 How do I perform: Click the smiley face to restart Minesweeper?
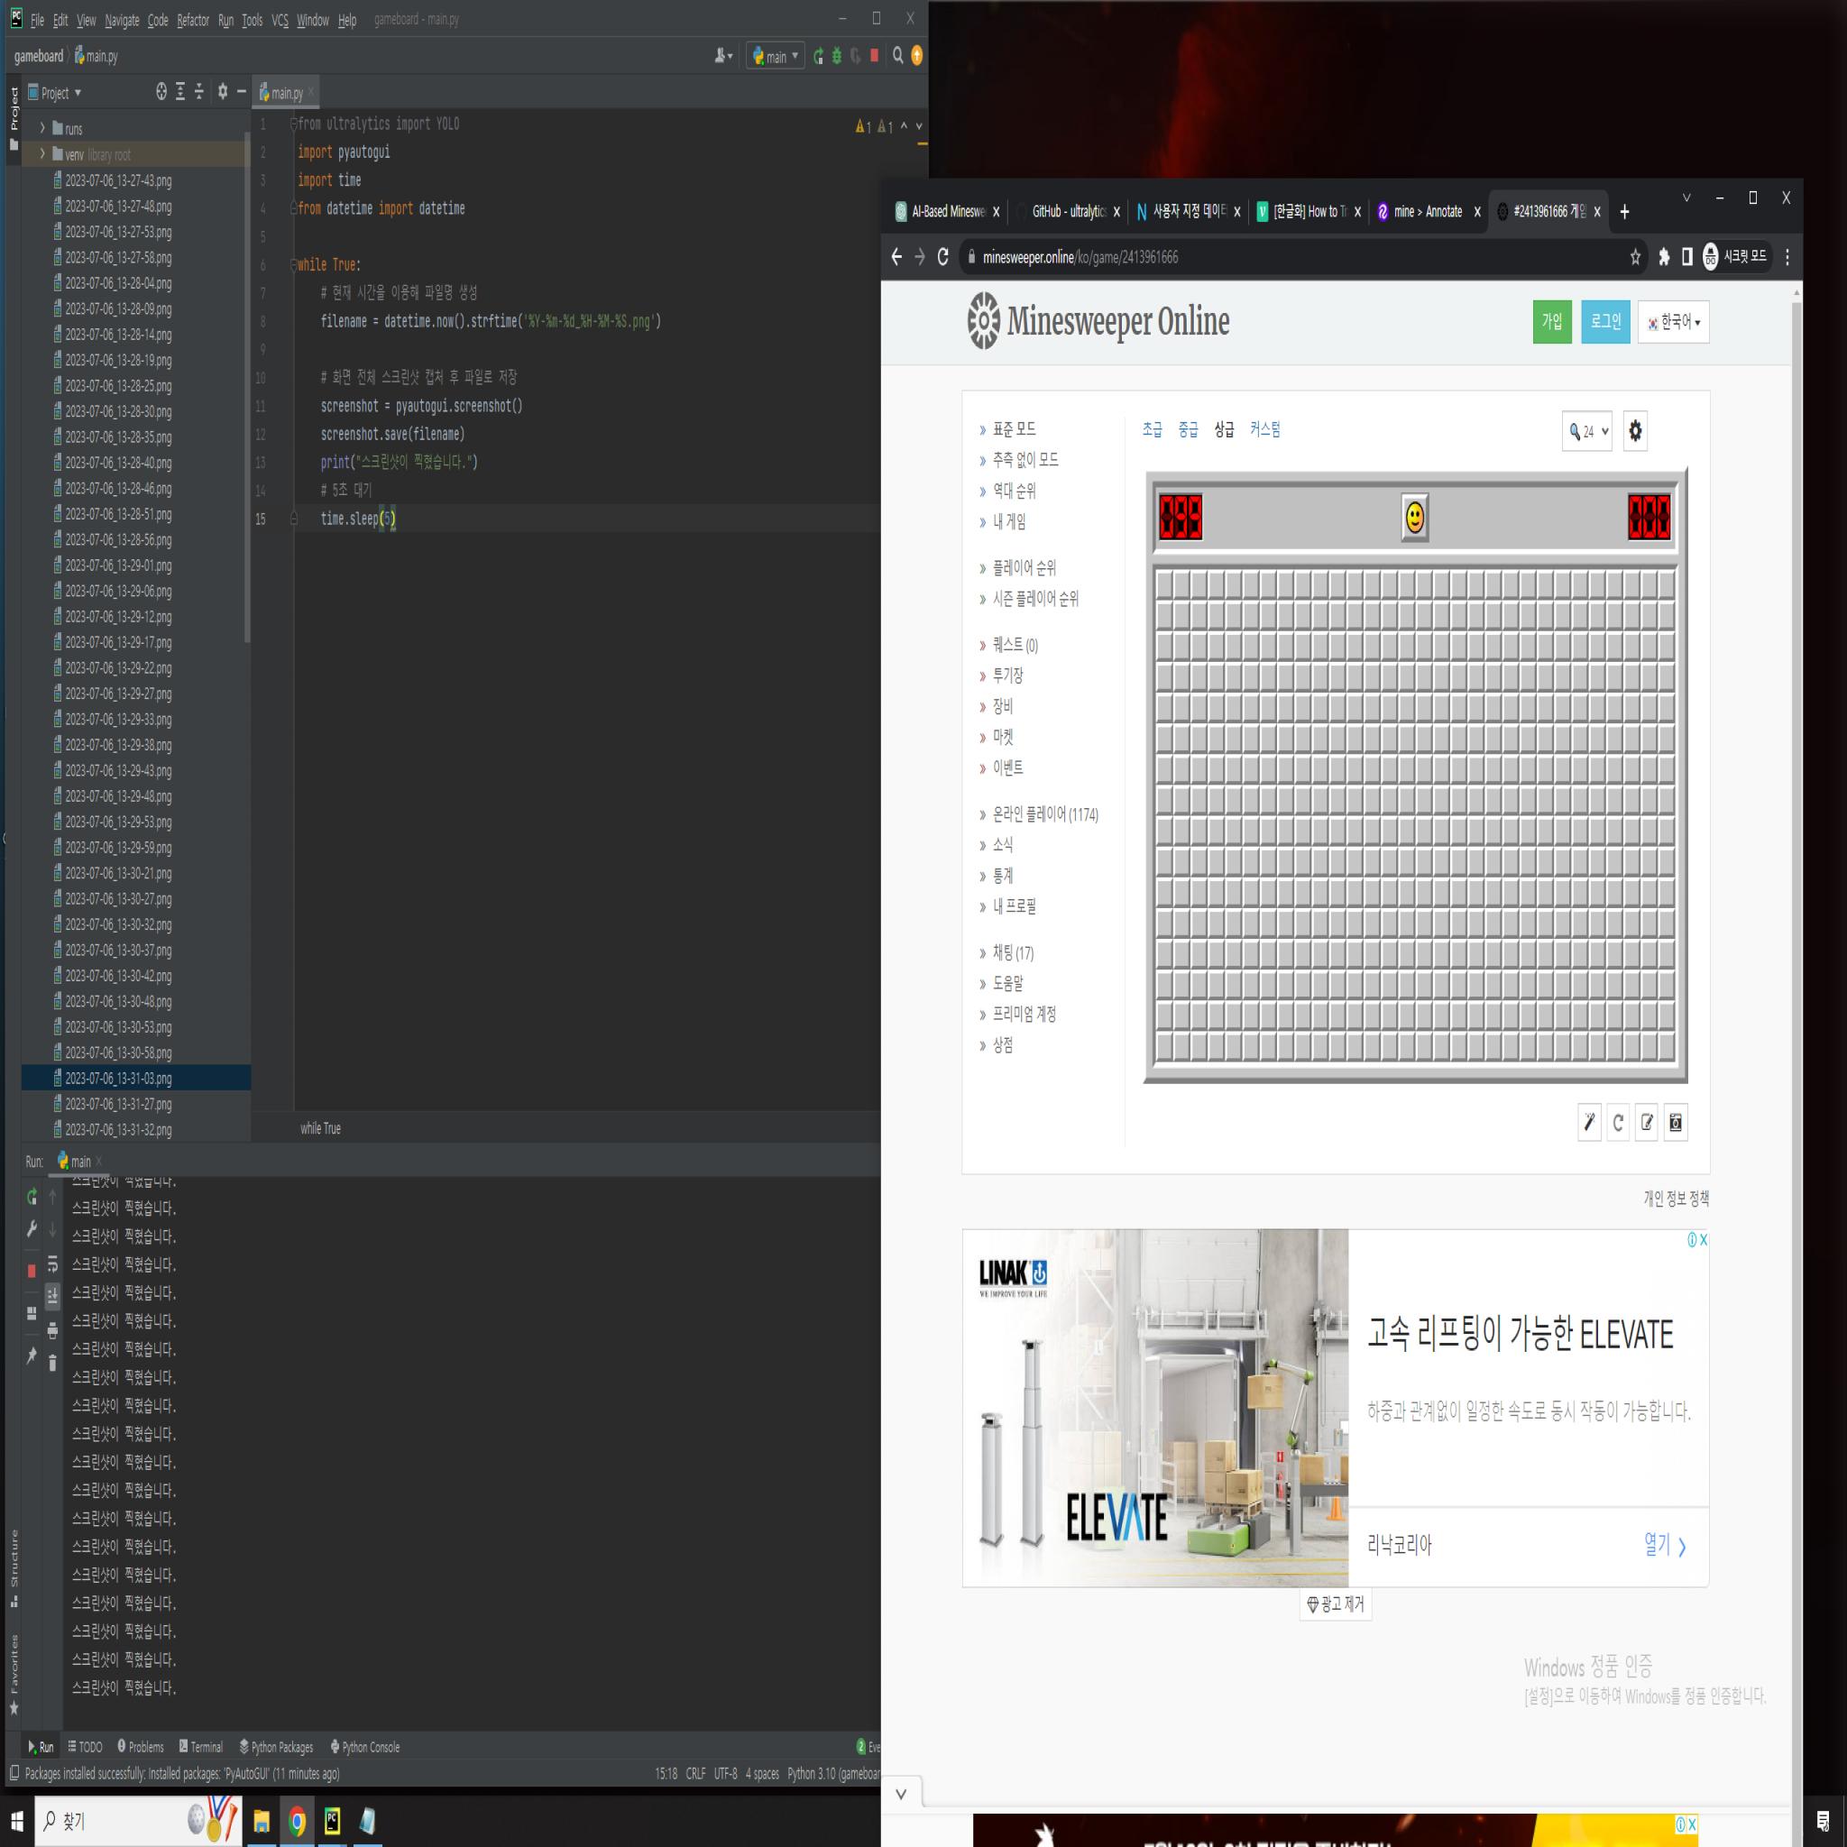coord(1414,517)
